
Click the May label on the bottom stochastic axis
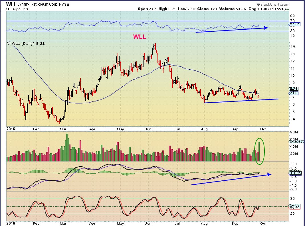pos(120,223)
